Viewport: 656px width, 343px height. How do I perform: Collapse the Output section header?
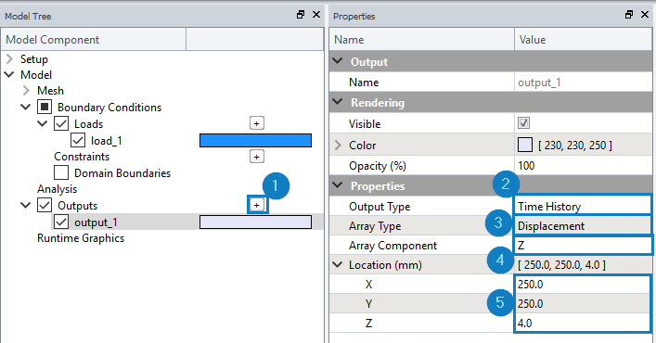coord(338,61)
